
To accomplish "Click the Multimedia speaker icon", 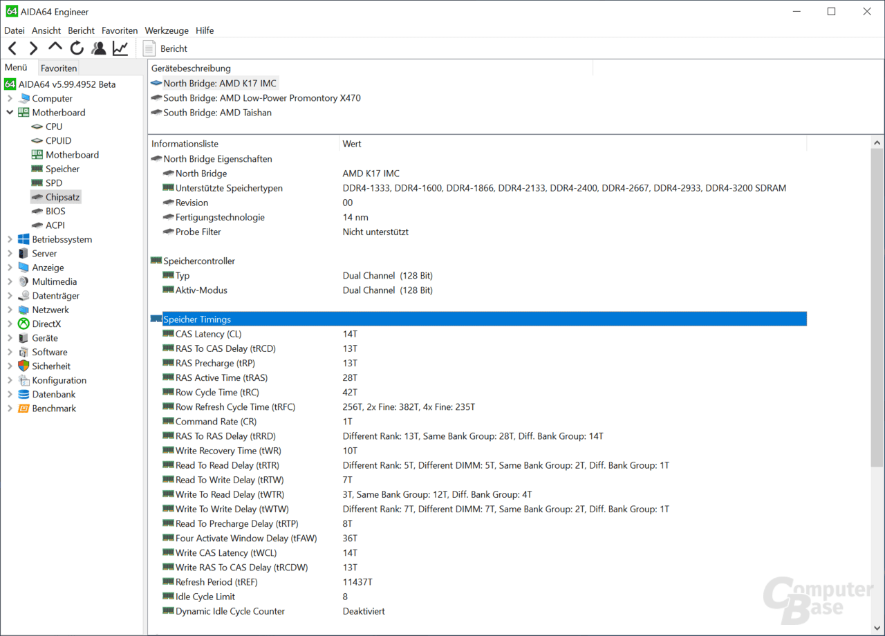I will (24, 281).
